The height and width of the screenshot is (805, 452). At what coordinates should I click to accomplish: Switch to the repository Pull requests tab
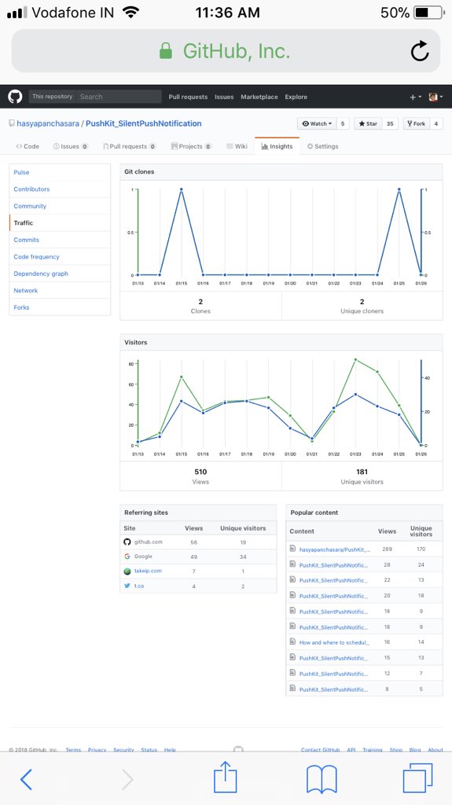click(x=130, y=146)
